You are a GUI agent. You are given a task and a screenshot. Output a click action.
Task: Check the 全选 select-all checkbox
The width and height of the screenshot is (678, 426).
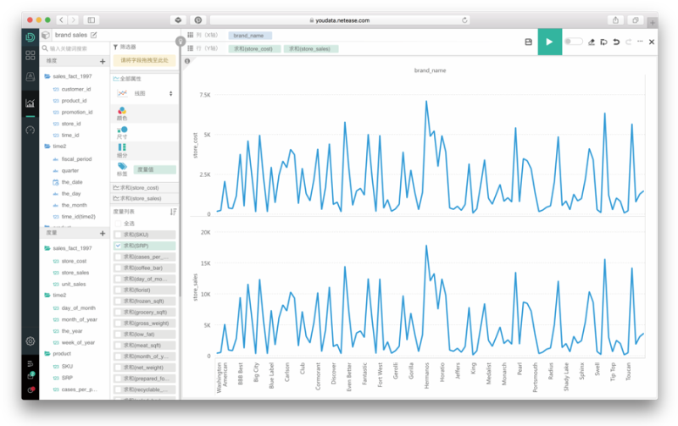118,223
